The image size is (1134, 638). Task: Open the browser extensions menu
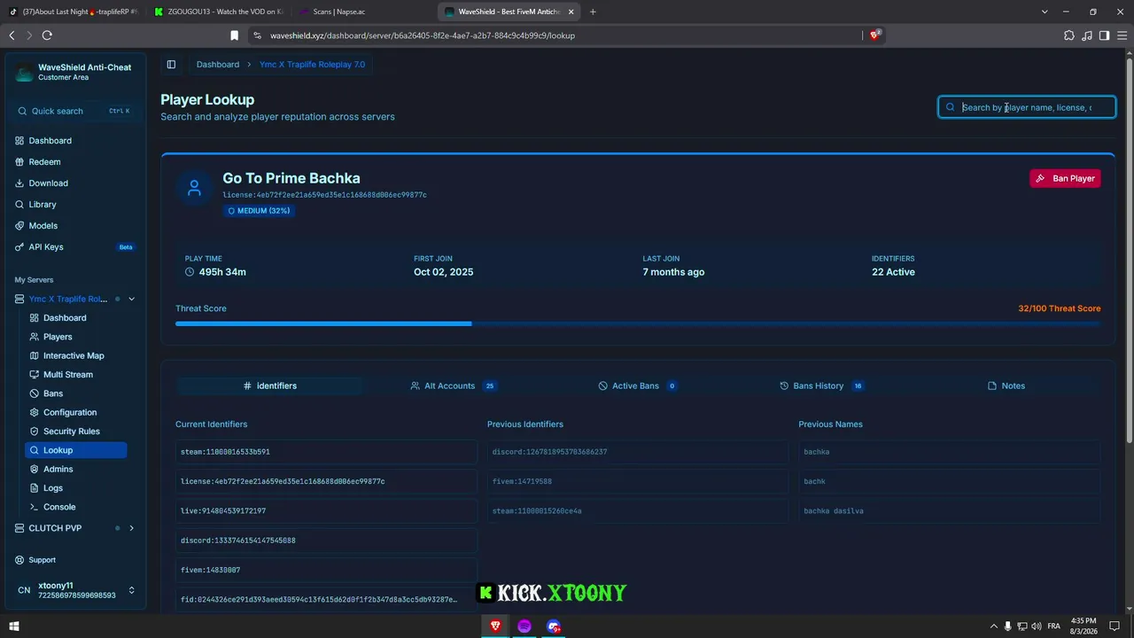tap(1068, 35)
